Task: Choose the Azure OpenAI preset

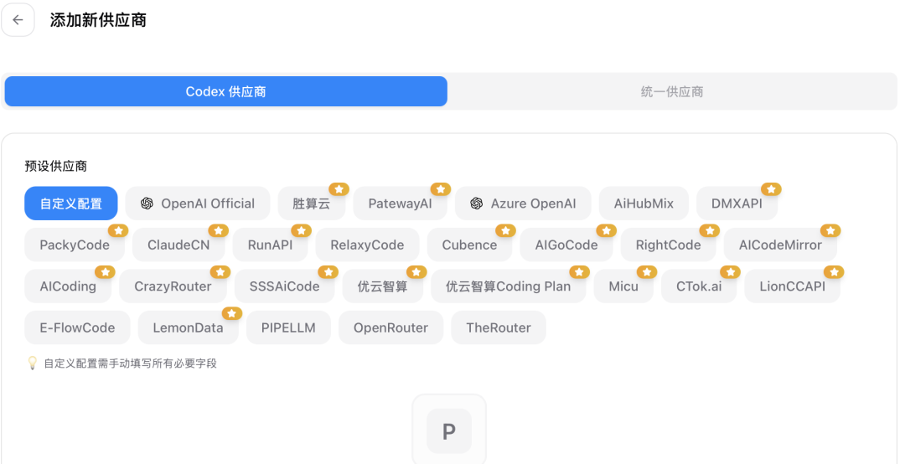Action: (523, 204)
